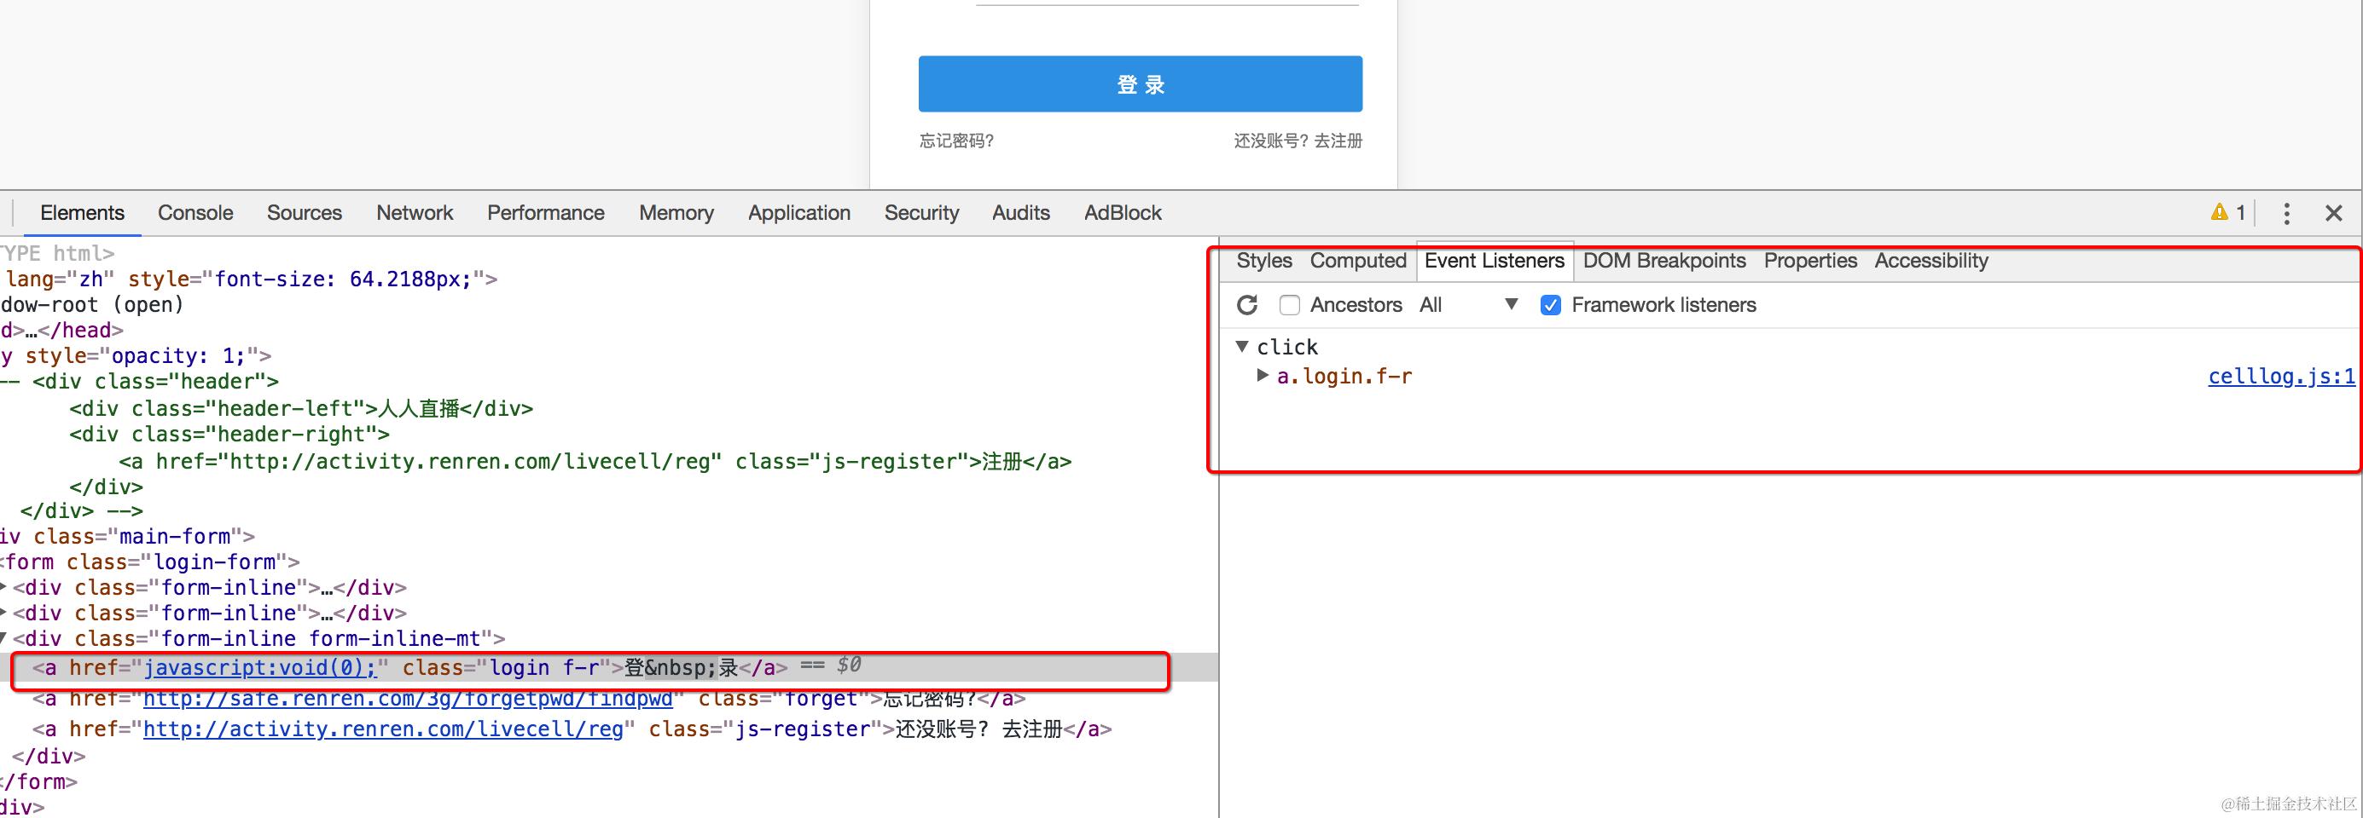Enable the Ancestors checkbox
2363x818 pixels.
click(x=1290, y=305)
